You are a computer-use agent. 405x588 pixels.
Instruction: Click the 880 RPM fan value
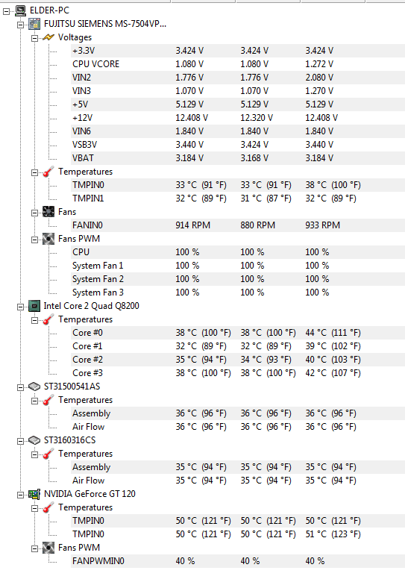point(258,225)
